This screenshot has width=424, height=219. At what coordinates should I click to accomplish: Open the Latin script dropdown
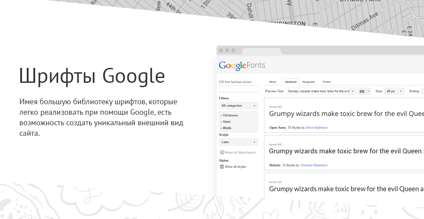click(x=238, y=142)
